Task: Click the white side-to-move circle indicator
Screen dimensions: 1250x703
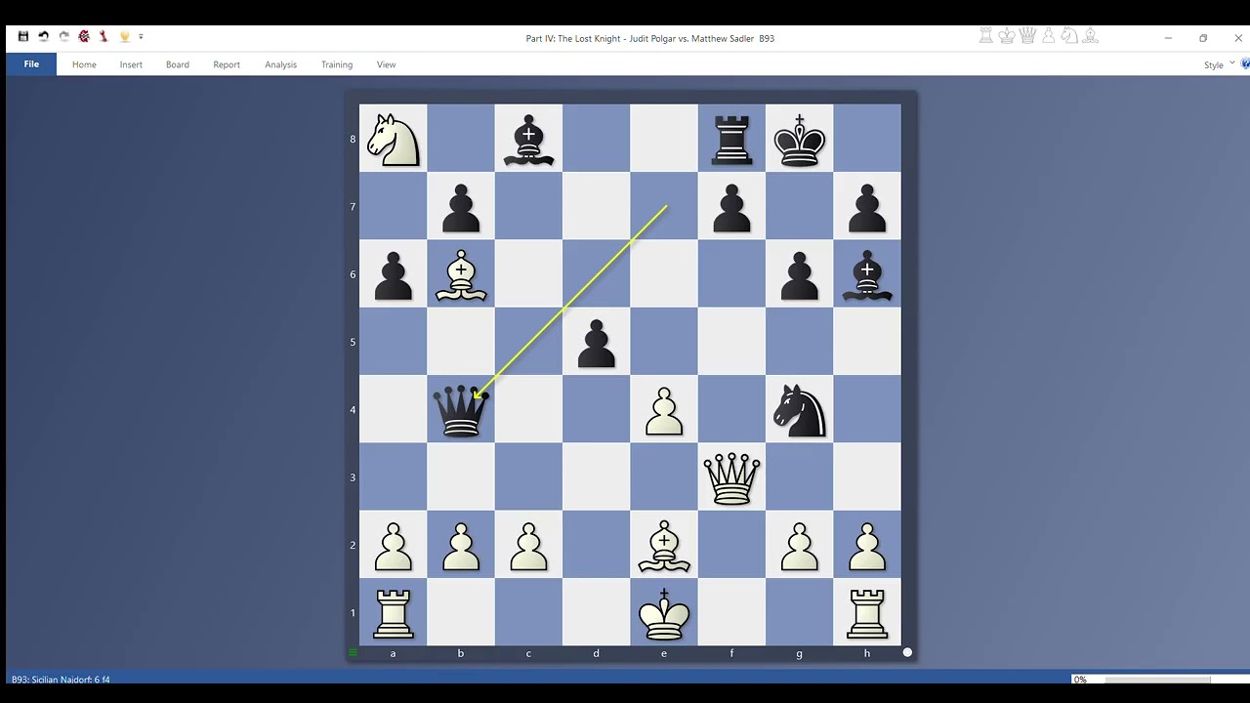Action: pyautogui.click(x=907, y=652)
